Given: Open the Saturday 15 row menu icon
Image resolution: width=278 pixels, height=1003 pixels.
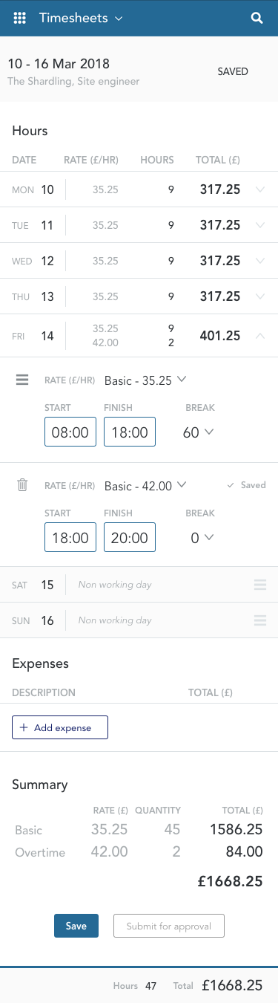Looking at the screenshot, I should [259, 585].
